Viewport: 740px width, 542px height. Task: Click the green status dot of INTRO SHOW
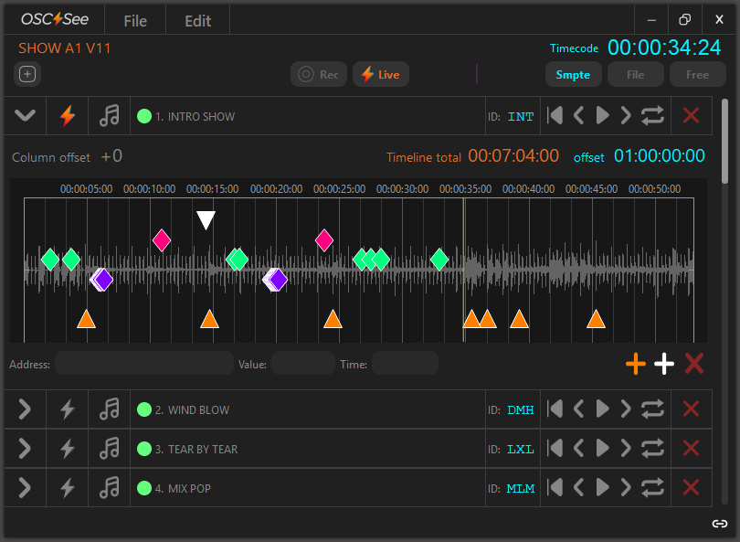(x=144, y=116)
